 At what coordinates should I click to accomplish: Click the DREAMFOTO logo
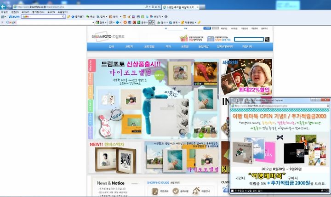(108, 37)
